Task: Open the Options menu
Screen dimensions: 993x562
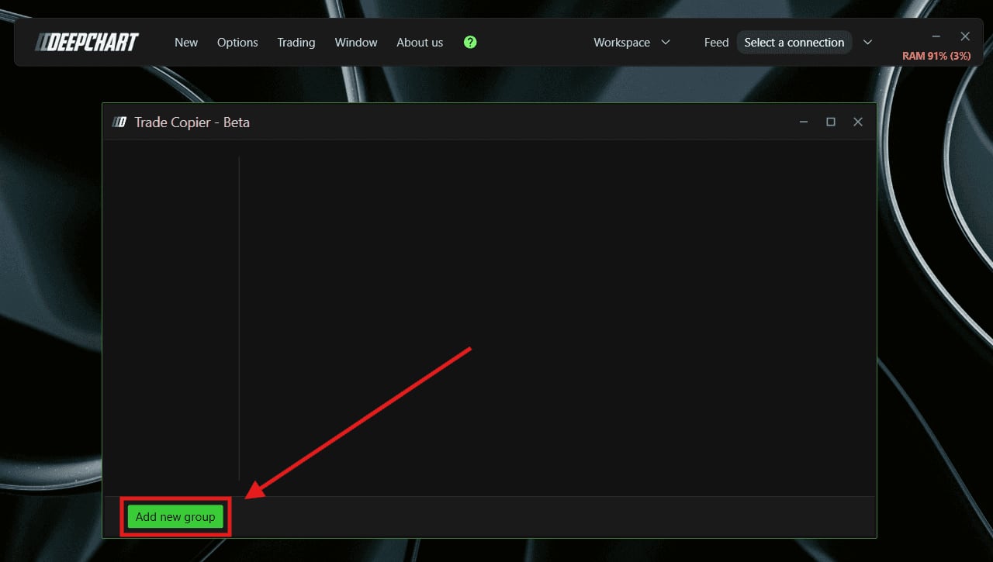Action: 237,43
